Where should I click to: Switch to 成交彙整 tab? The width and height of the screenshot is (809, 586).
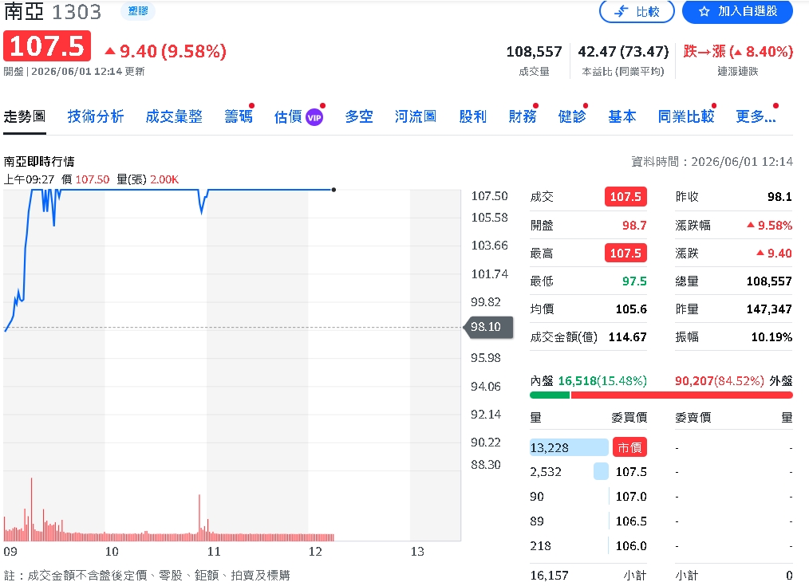pos(174,116)
